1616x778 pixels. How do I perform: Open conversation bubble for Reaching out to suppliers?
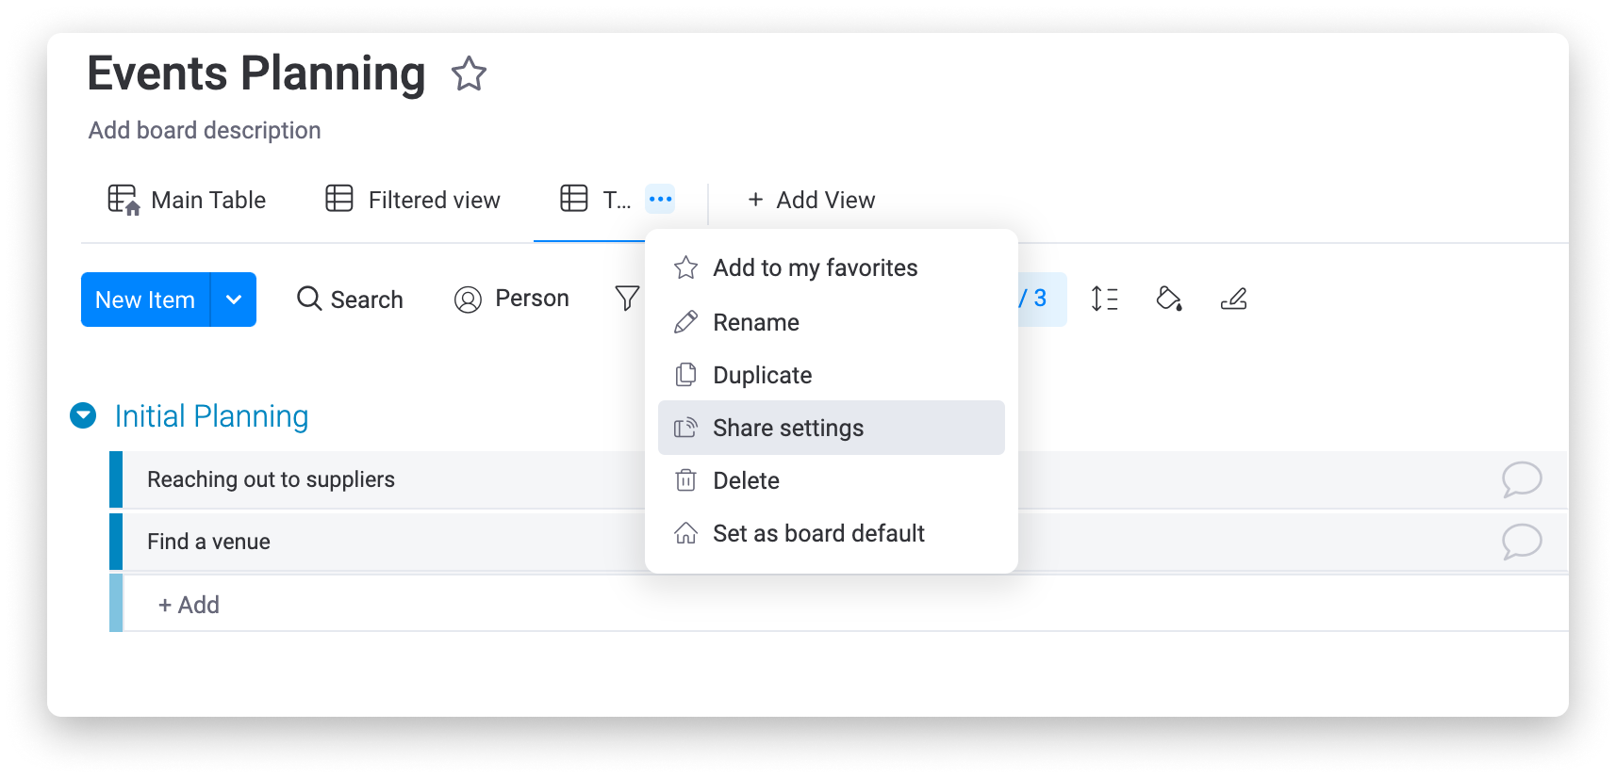[x=1522, y=479]
